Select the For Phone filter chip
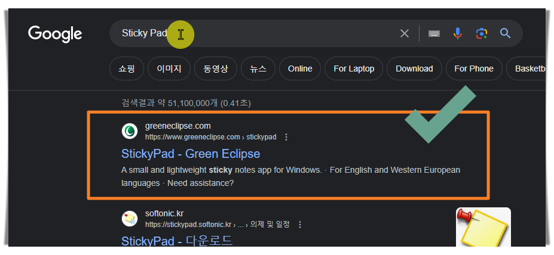The height and width of the screenshot is (255, 554). click(x=474, y=69)
